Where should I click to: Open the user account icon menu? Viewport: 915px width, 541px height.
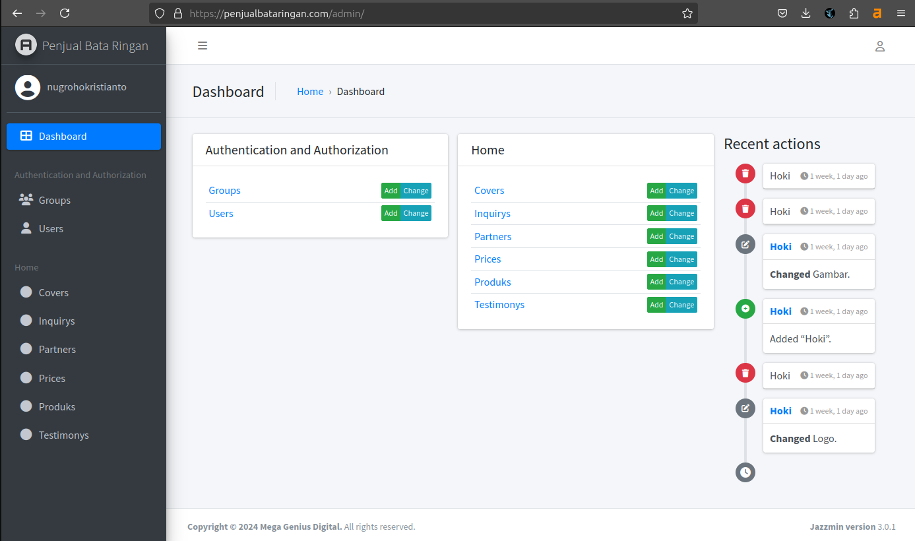pyautogui.click(x=879, y=46)
